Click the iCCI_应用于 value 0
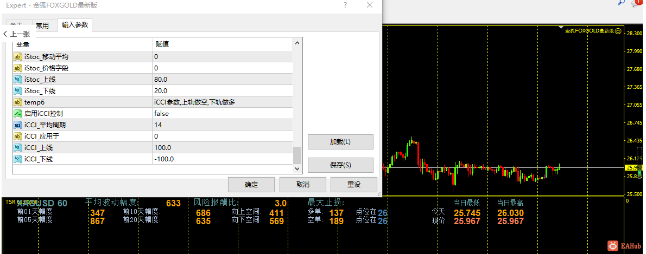 pyautogui.click(x=156, y=136)
